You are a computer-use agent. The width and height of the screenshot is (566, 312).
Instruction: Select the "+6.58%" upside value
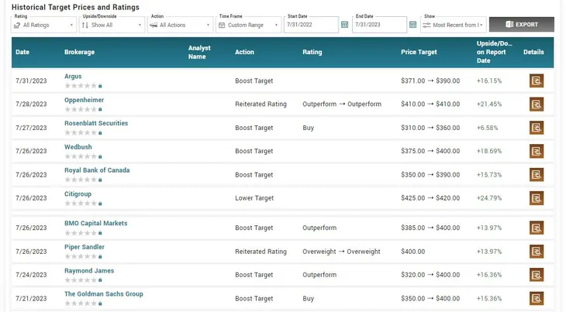pos(488,128)
